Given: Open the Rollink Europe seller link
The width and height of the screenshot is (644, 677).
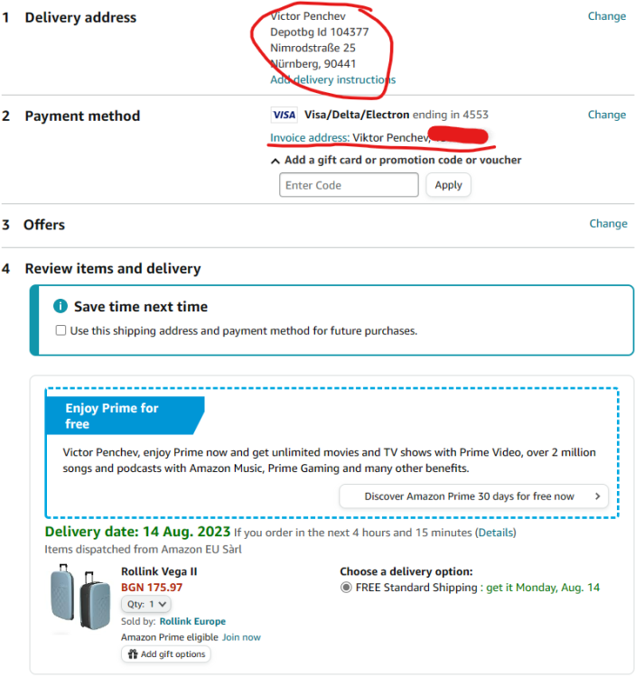Looking at the screenshot, I should coord(192,621).
